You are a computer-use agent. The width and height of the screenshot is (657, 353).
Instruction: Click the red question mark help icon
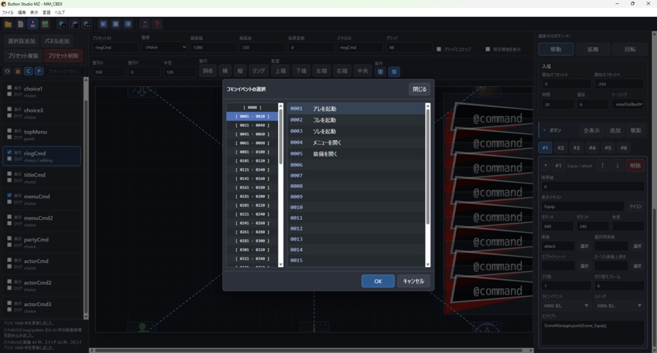click(157, 24)
